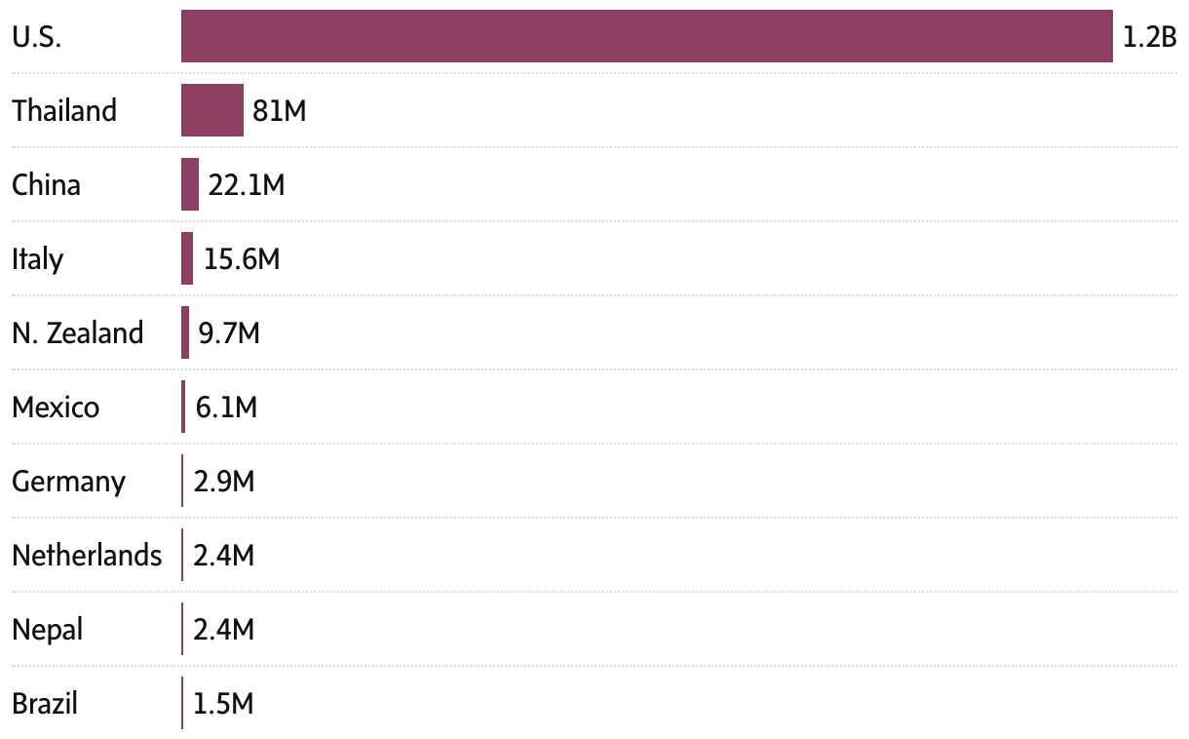This screenshot has width=1189, height=739.
Task: Click the Brazil country label
Action: [x=44, y=703]
